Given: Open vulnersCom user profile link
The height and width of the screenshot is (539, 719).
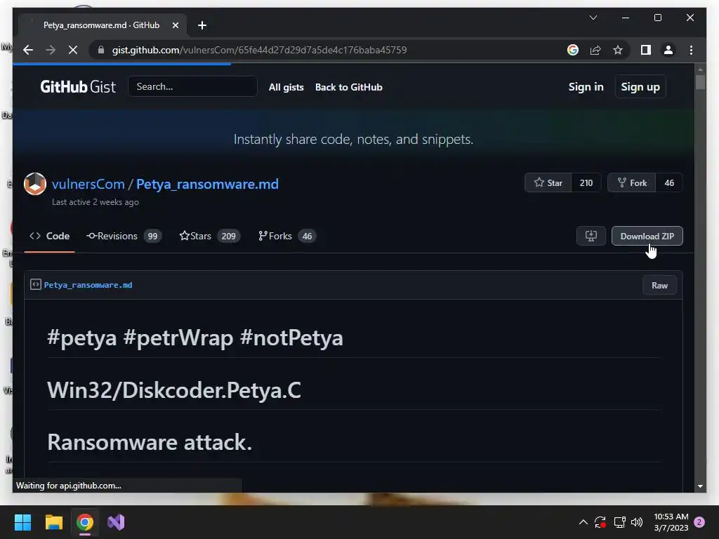Looking at the screenshot, I should click(x=88, y=184).
